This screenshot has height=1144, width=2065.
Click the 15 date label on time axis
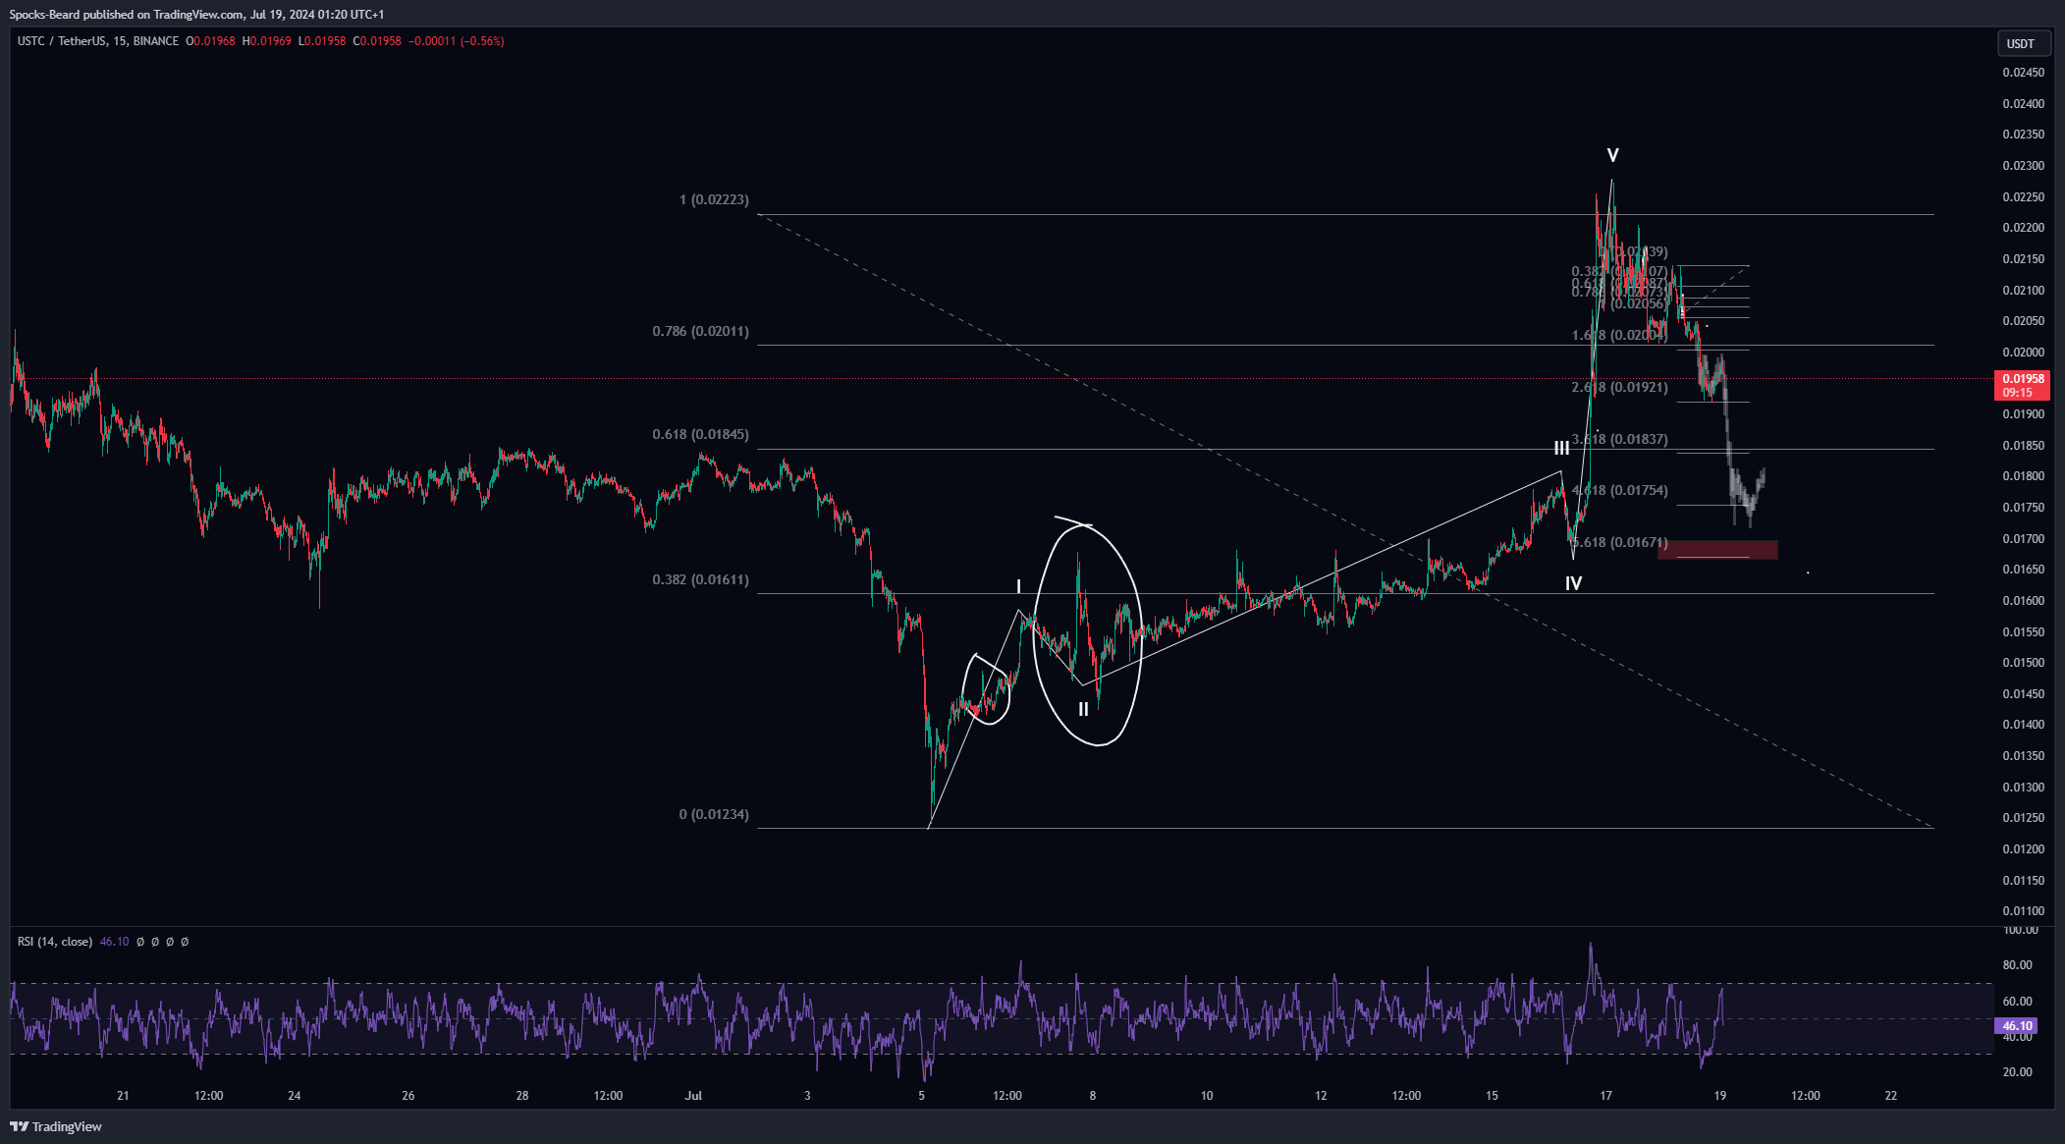click(1492, 1096)
